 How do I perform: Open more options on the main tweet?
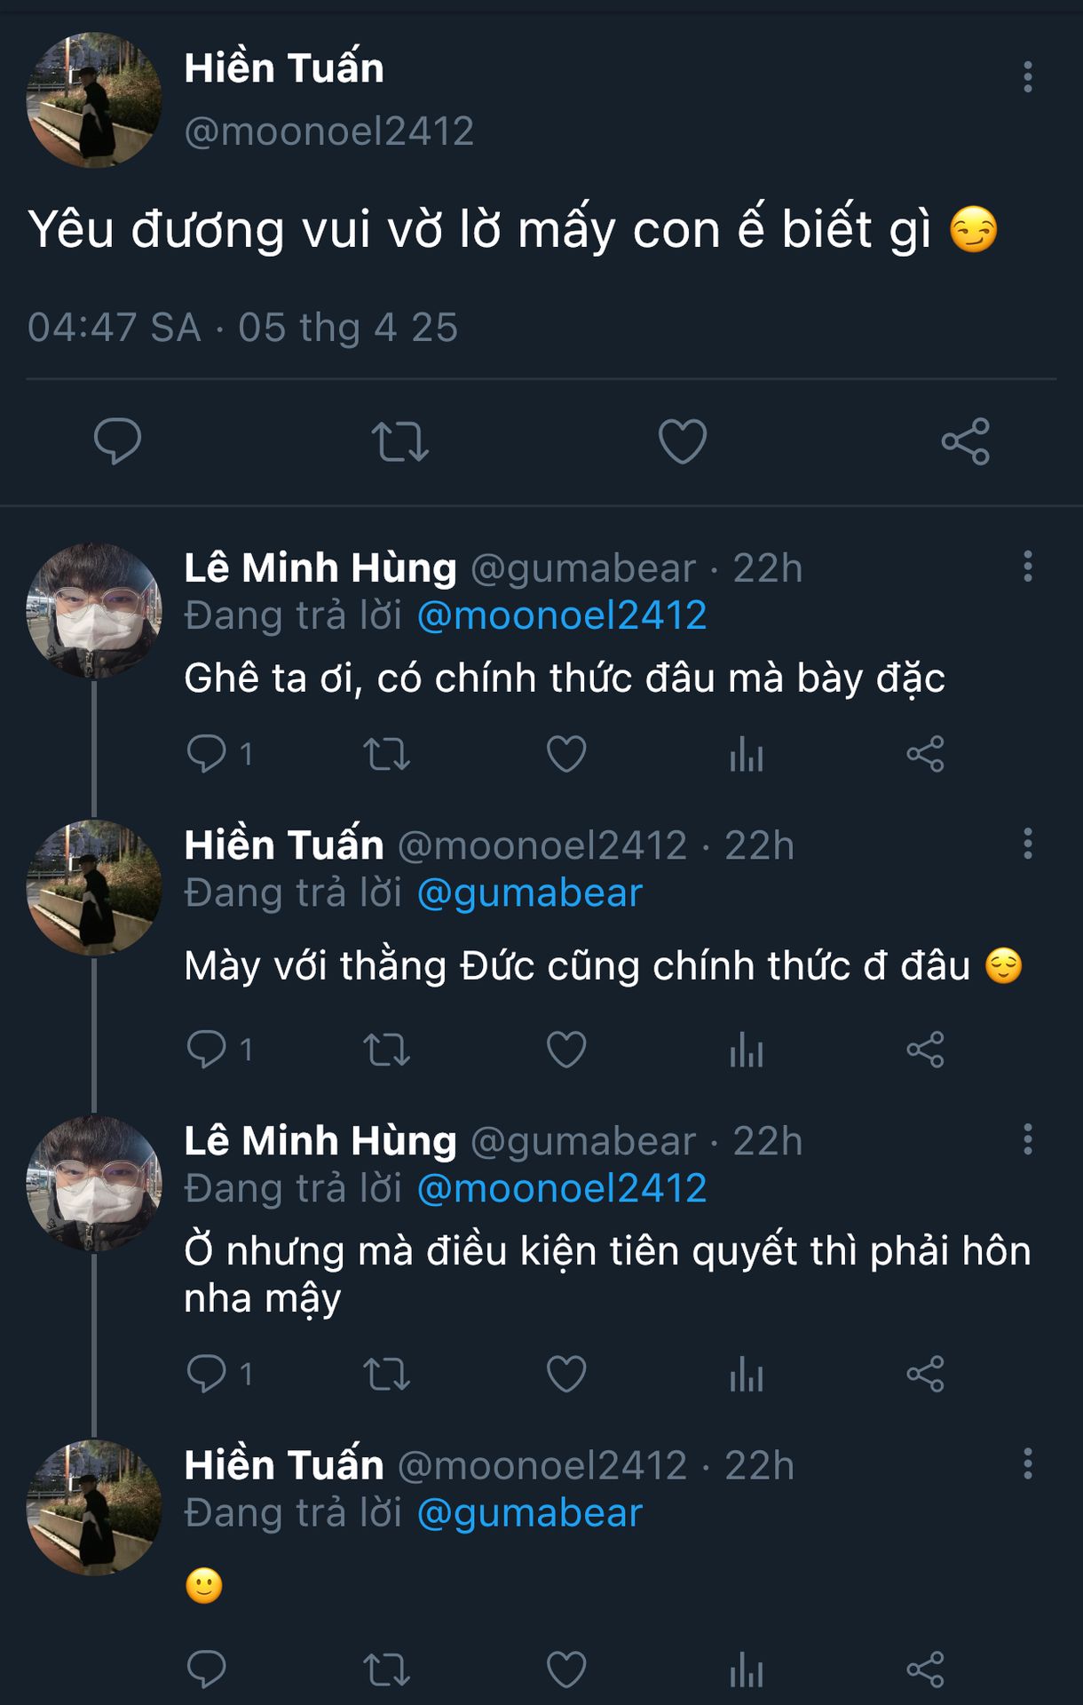click(x=1028, y=77)
